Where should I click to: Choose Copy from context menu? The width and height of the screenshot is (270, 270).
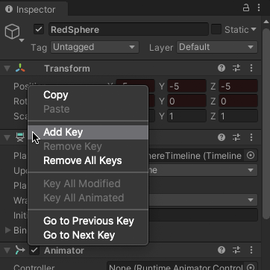coord(56,95)
